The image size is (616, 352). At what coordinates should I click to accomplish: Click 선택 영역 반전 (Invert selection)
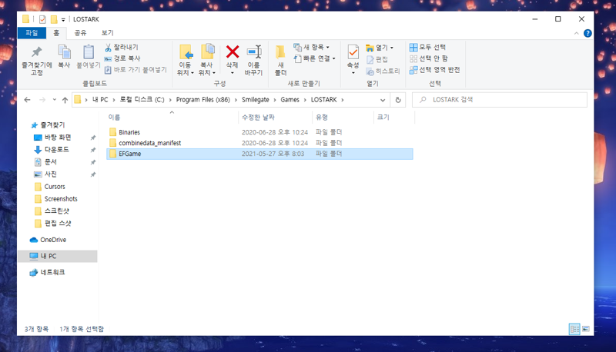[x=434, y=70]
